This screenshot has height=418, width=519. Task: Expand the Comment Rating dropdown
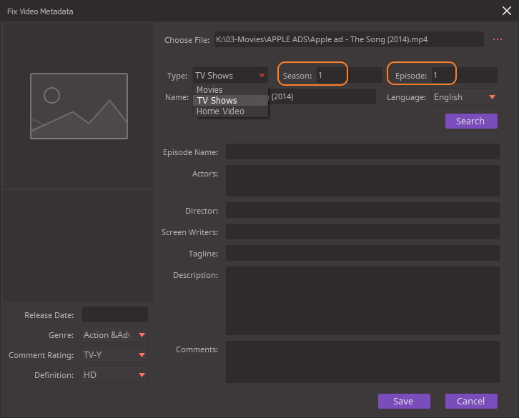[114, 355]
